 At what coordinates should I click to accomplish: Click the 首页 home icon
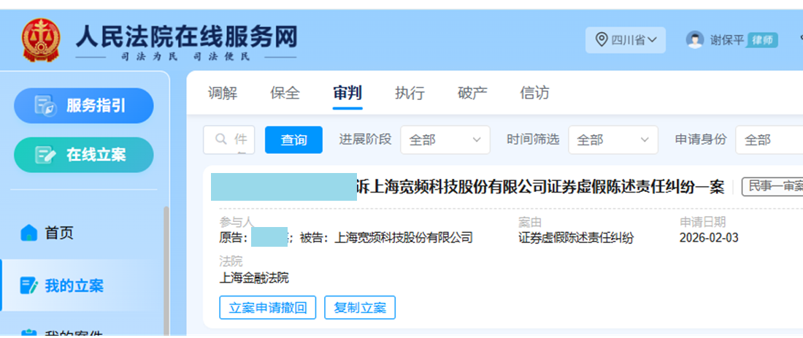(28, 233)
